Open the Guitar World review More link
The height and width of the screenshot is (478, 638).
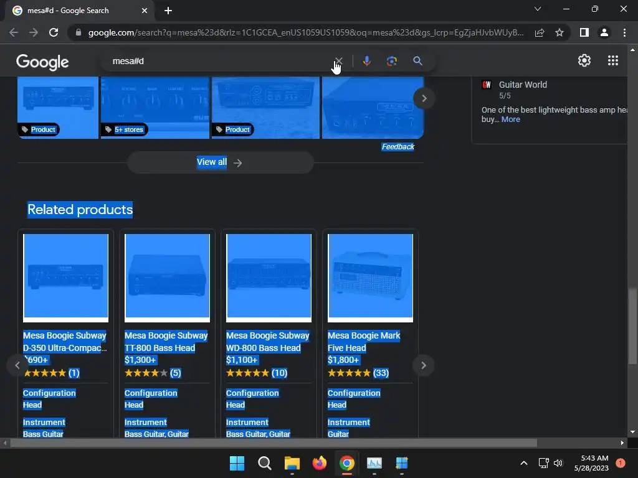point(511,119)
